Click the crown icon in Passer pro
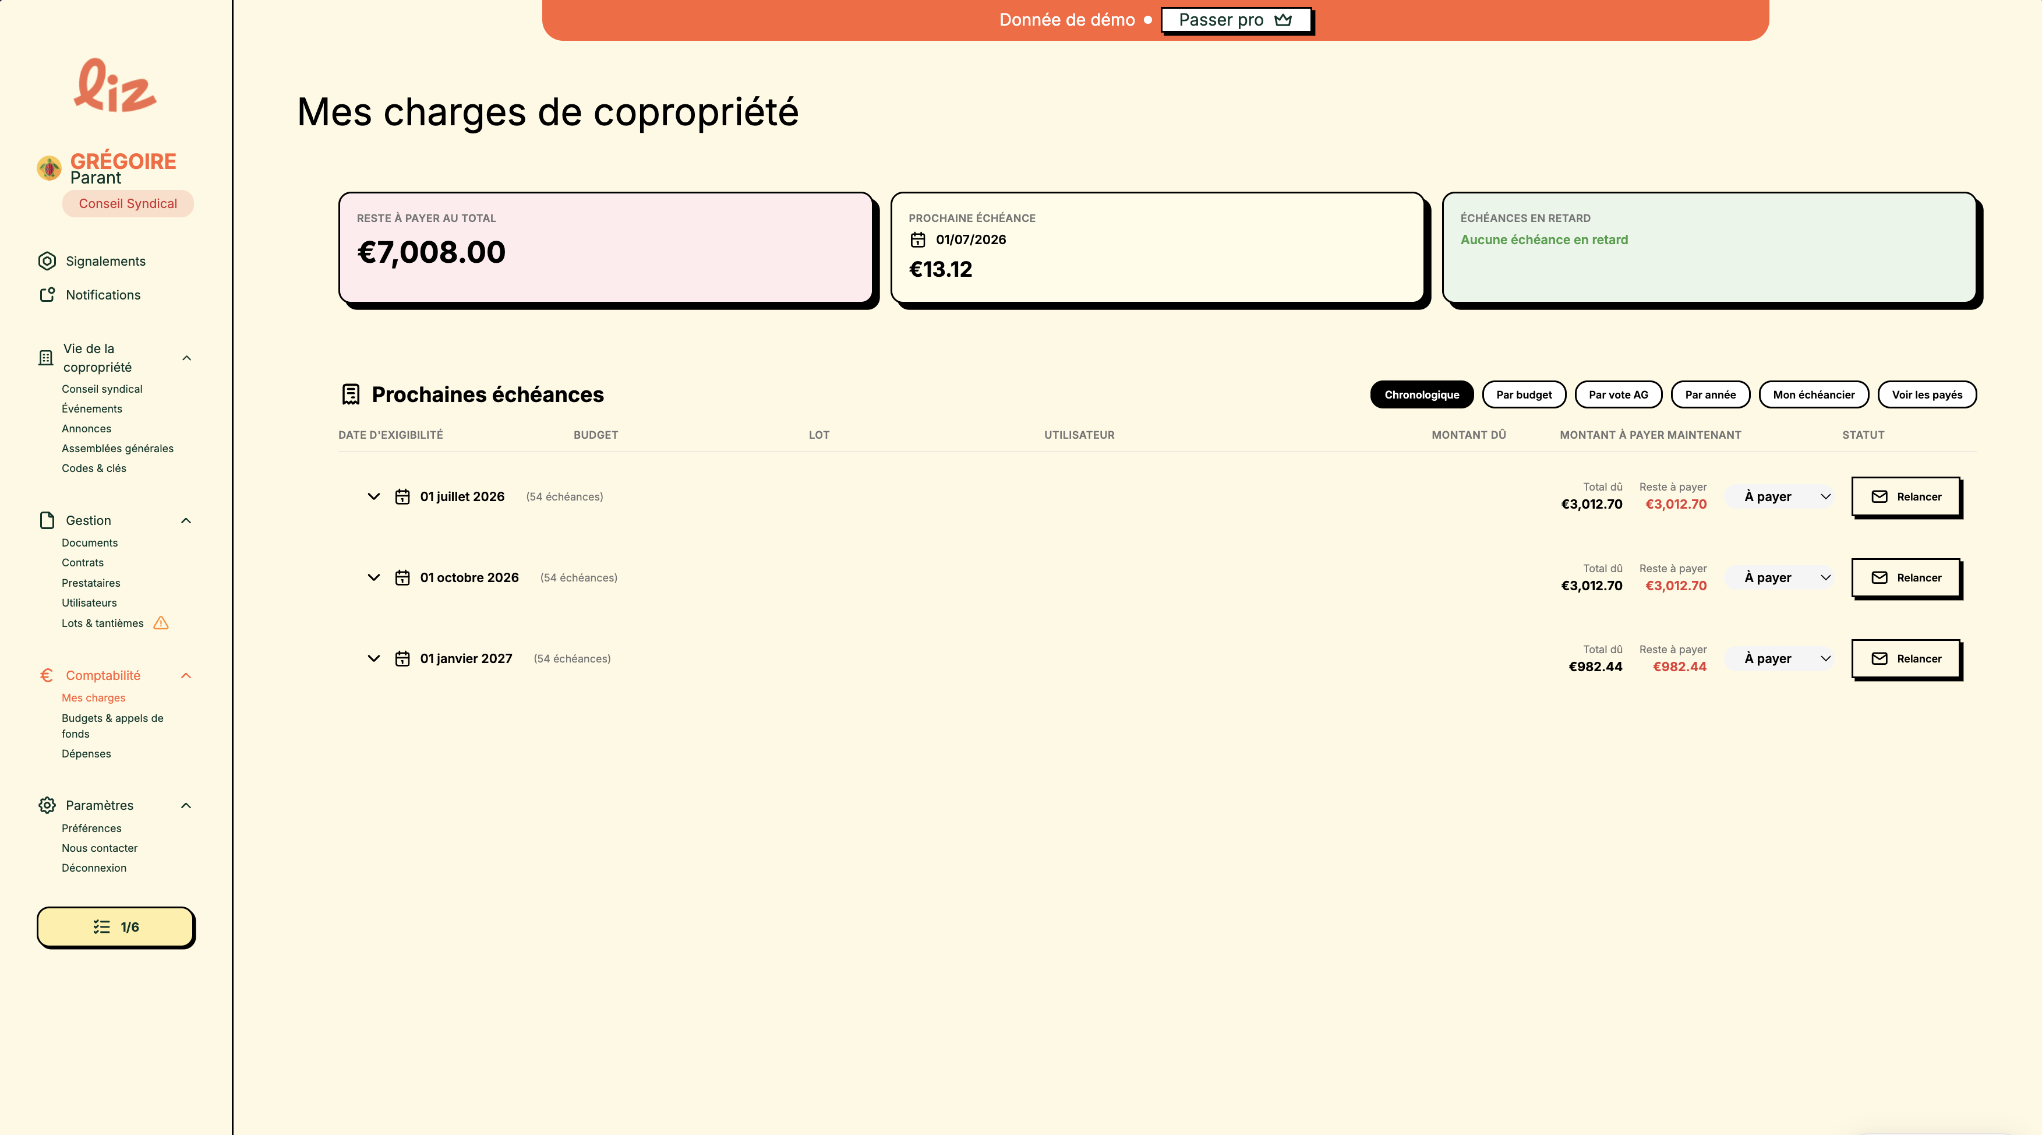2042x1135 pixels. click(x=1283, y=20)
